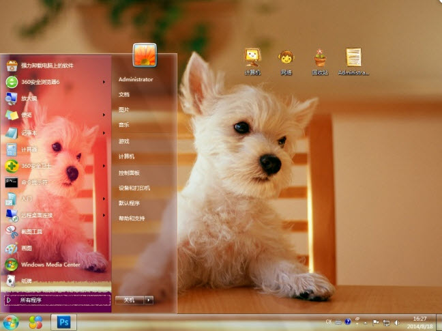Image resolution: width=442 pixels, height=331 pixels.
Task: Click the user account picture thumbnail
Action: point(145,55)
